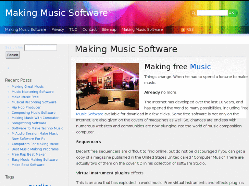Screen dimensions: 249x186
Task: Click the orange RSS feed icon
Action: pyautogui.click(x=183, y=30)
